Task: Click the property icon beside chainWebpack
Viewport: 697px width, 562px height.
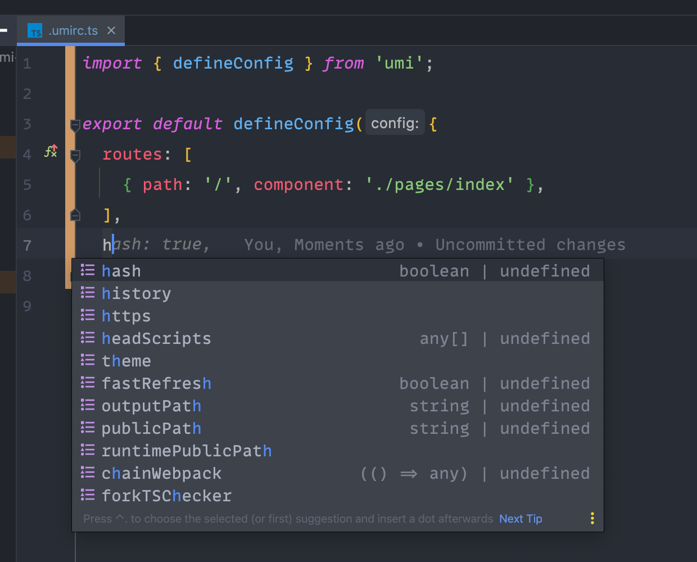Action: pyautogui.click(x=88, y=473)
